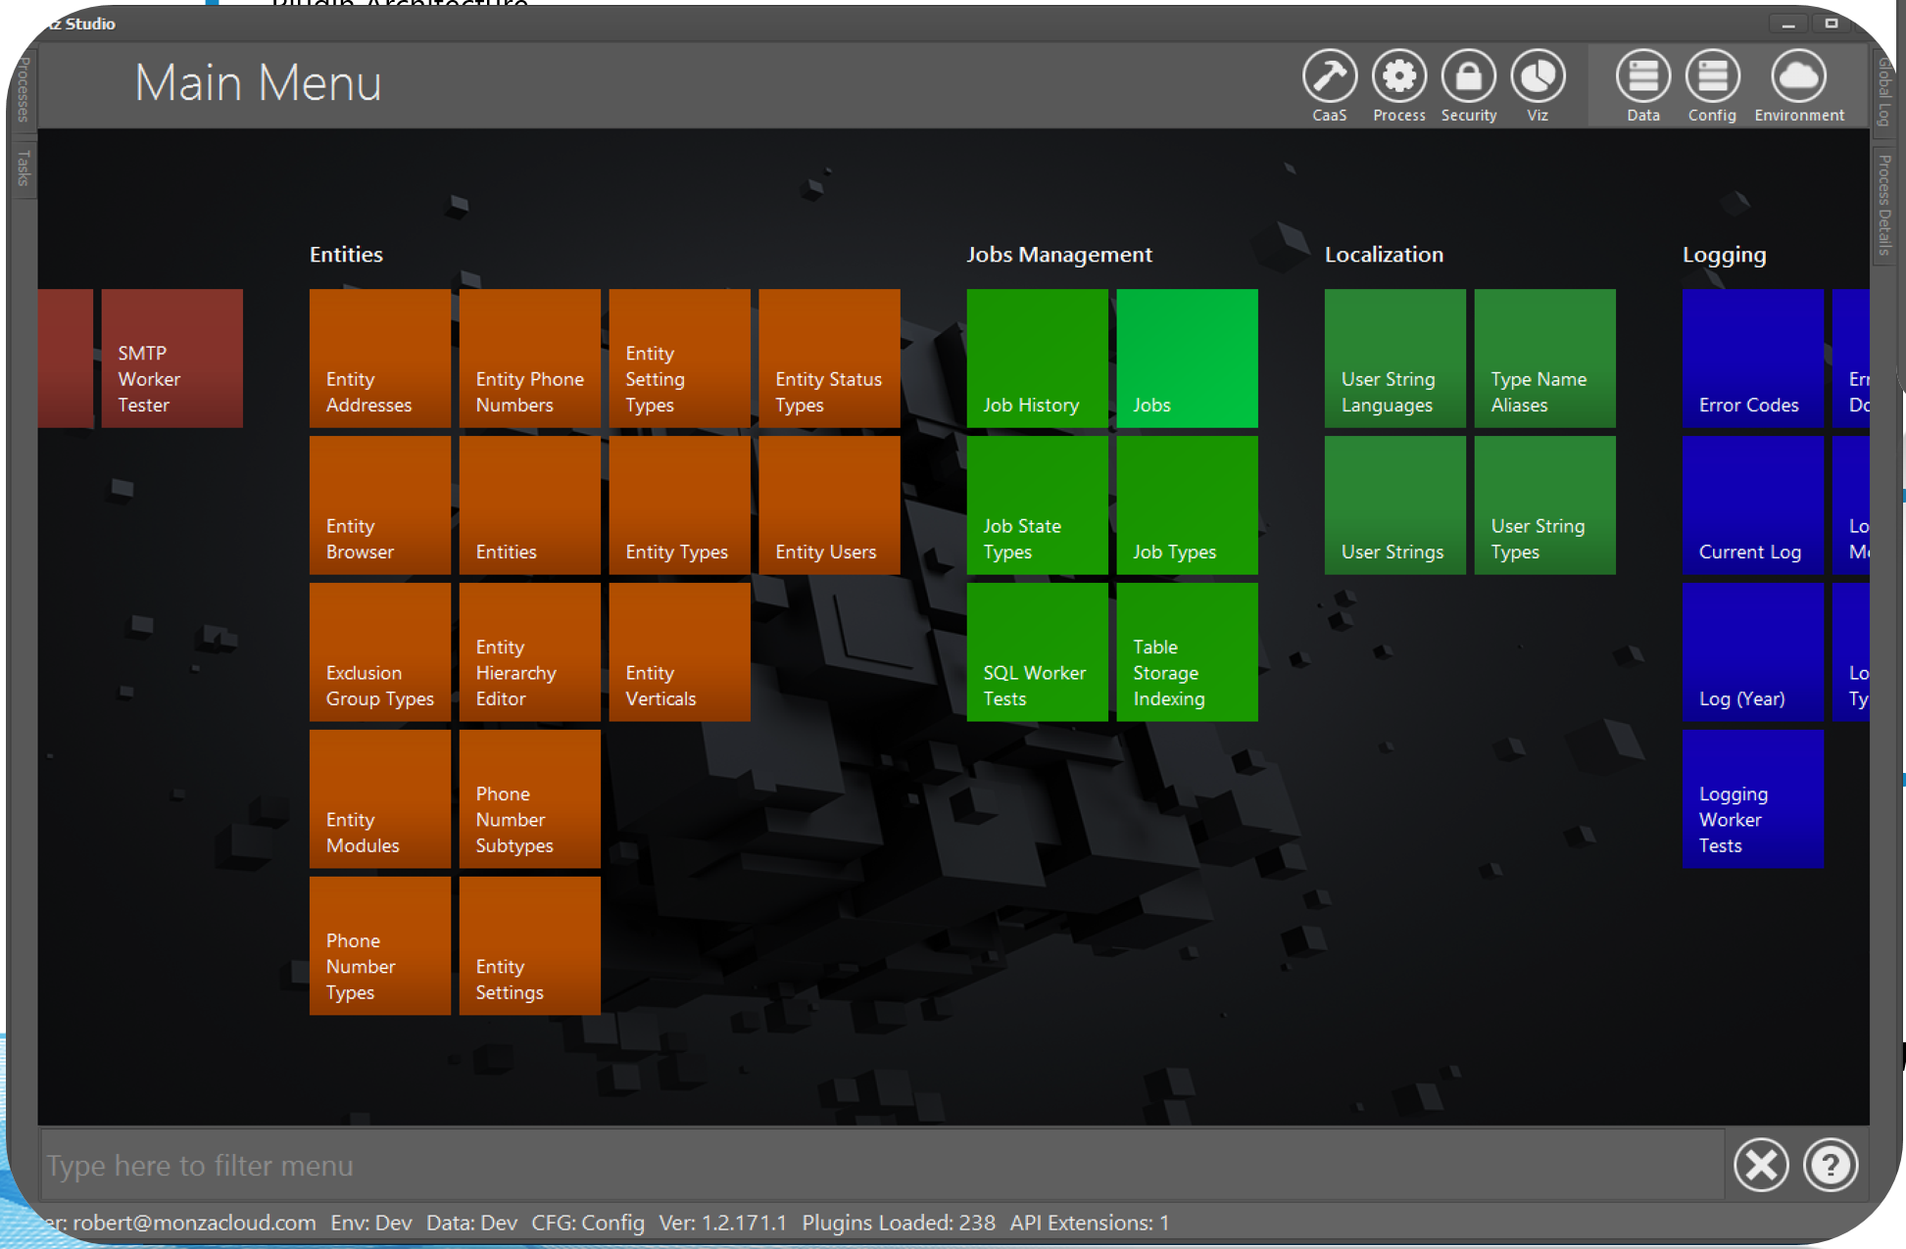The height and width of the screenshot is (1249, 1906).
Task: Select the Environment cloud icon
Action: coord(1798,76)
